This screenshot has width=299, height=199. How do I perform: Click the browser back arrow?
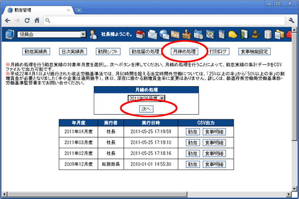[x=8, y=20]
